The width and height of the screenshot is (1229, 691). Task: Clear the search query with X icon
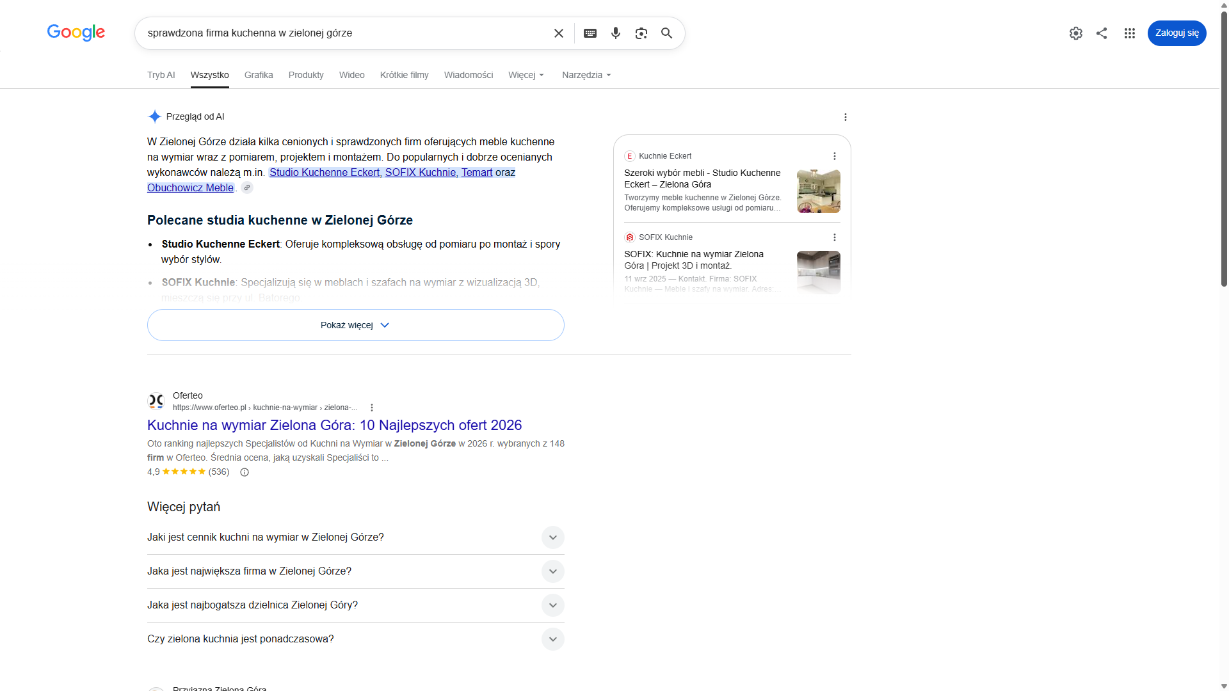click(x=559, y=33)
